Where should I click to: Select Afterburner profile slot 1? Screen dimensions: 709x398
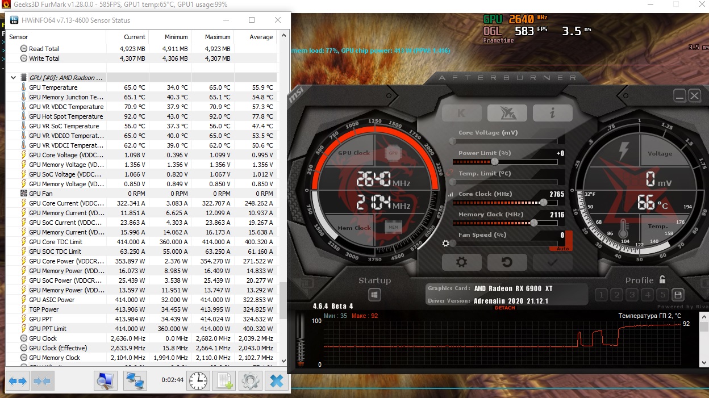coord(601,295)
